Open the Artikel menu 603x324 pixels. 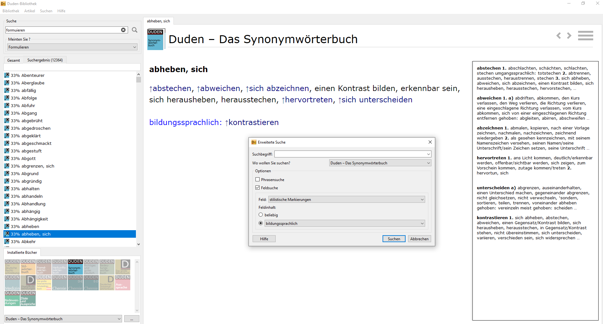coord(30,11)
